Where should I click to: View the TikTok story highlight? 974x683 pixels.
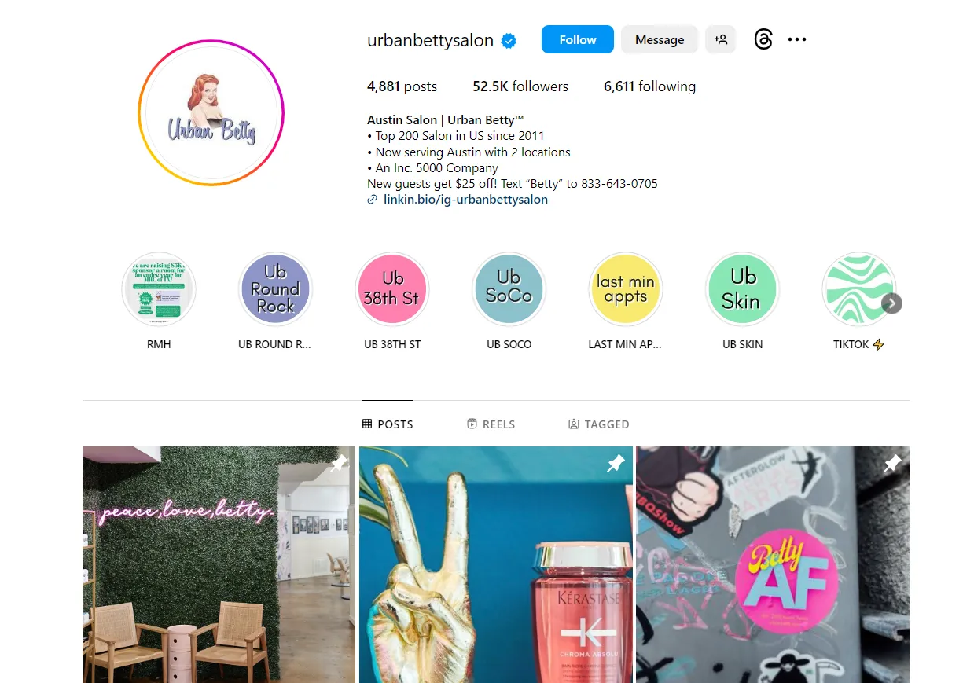858,289
